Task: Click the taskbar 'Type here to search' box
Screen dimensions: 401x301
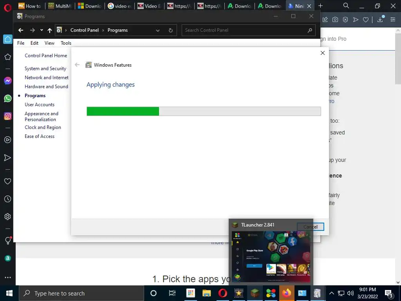Action: 81,293
